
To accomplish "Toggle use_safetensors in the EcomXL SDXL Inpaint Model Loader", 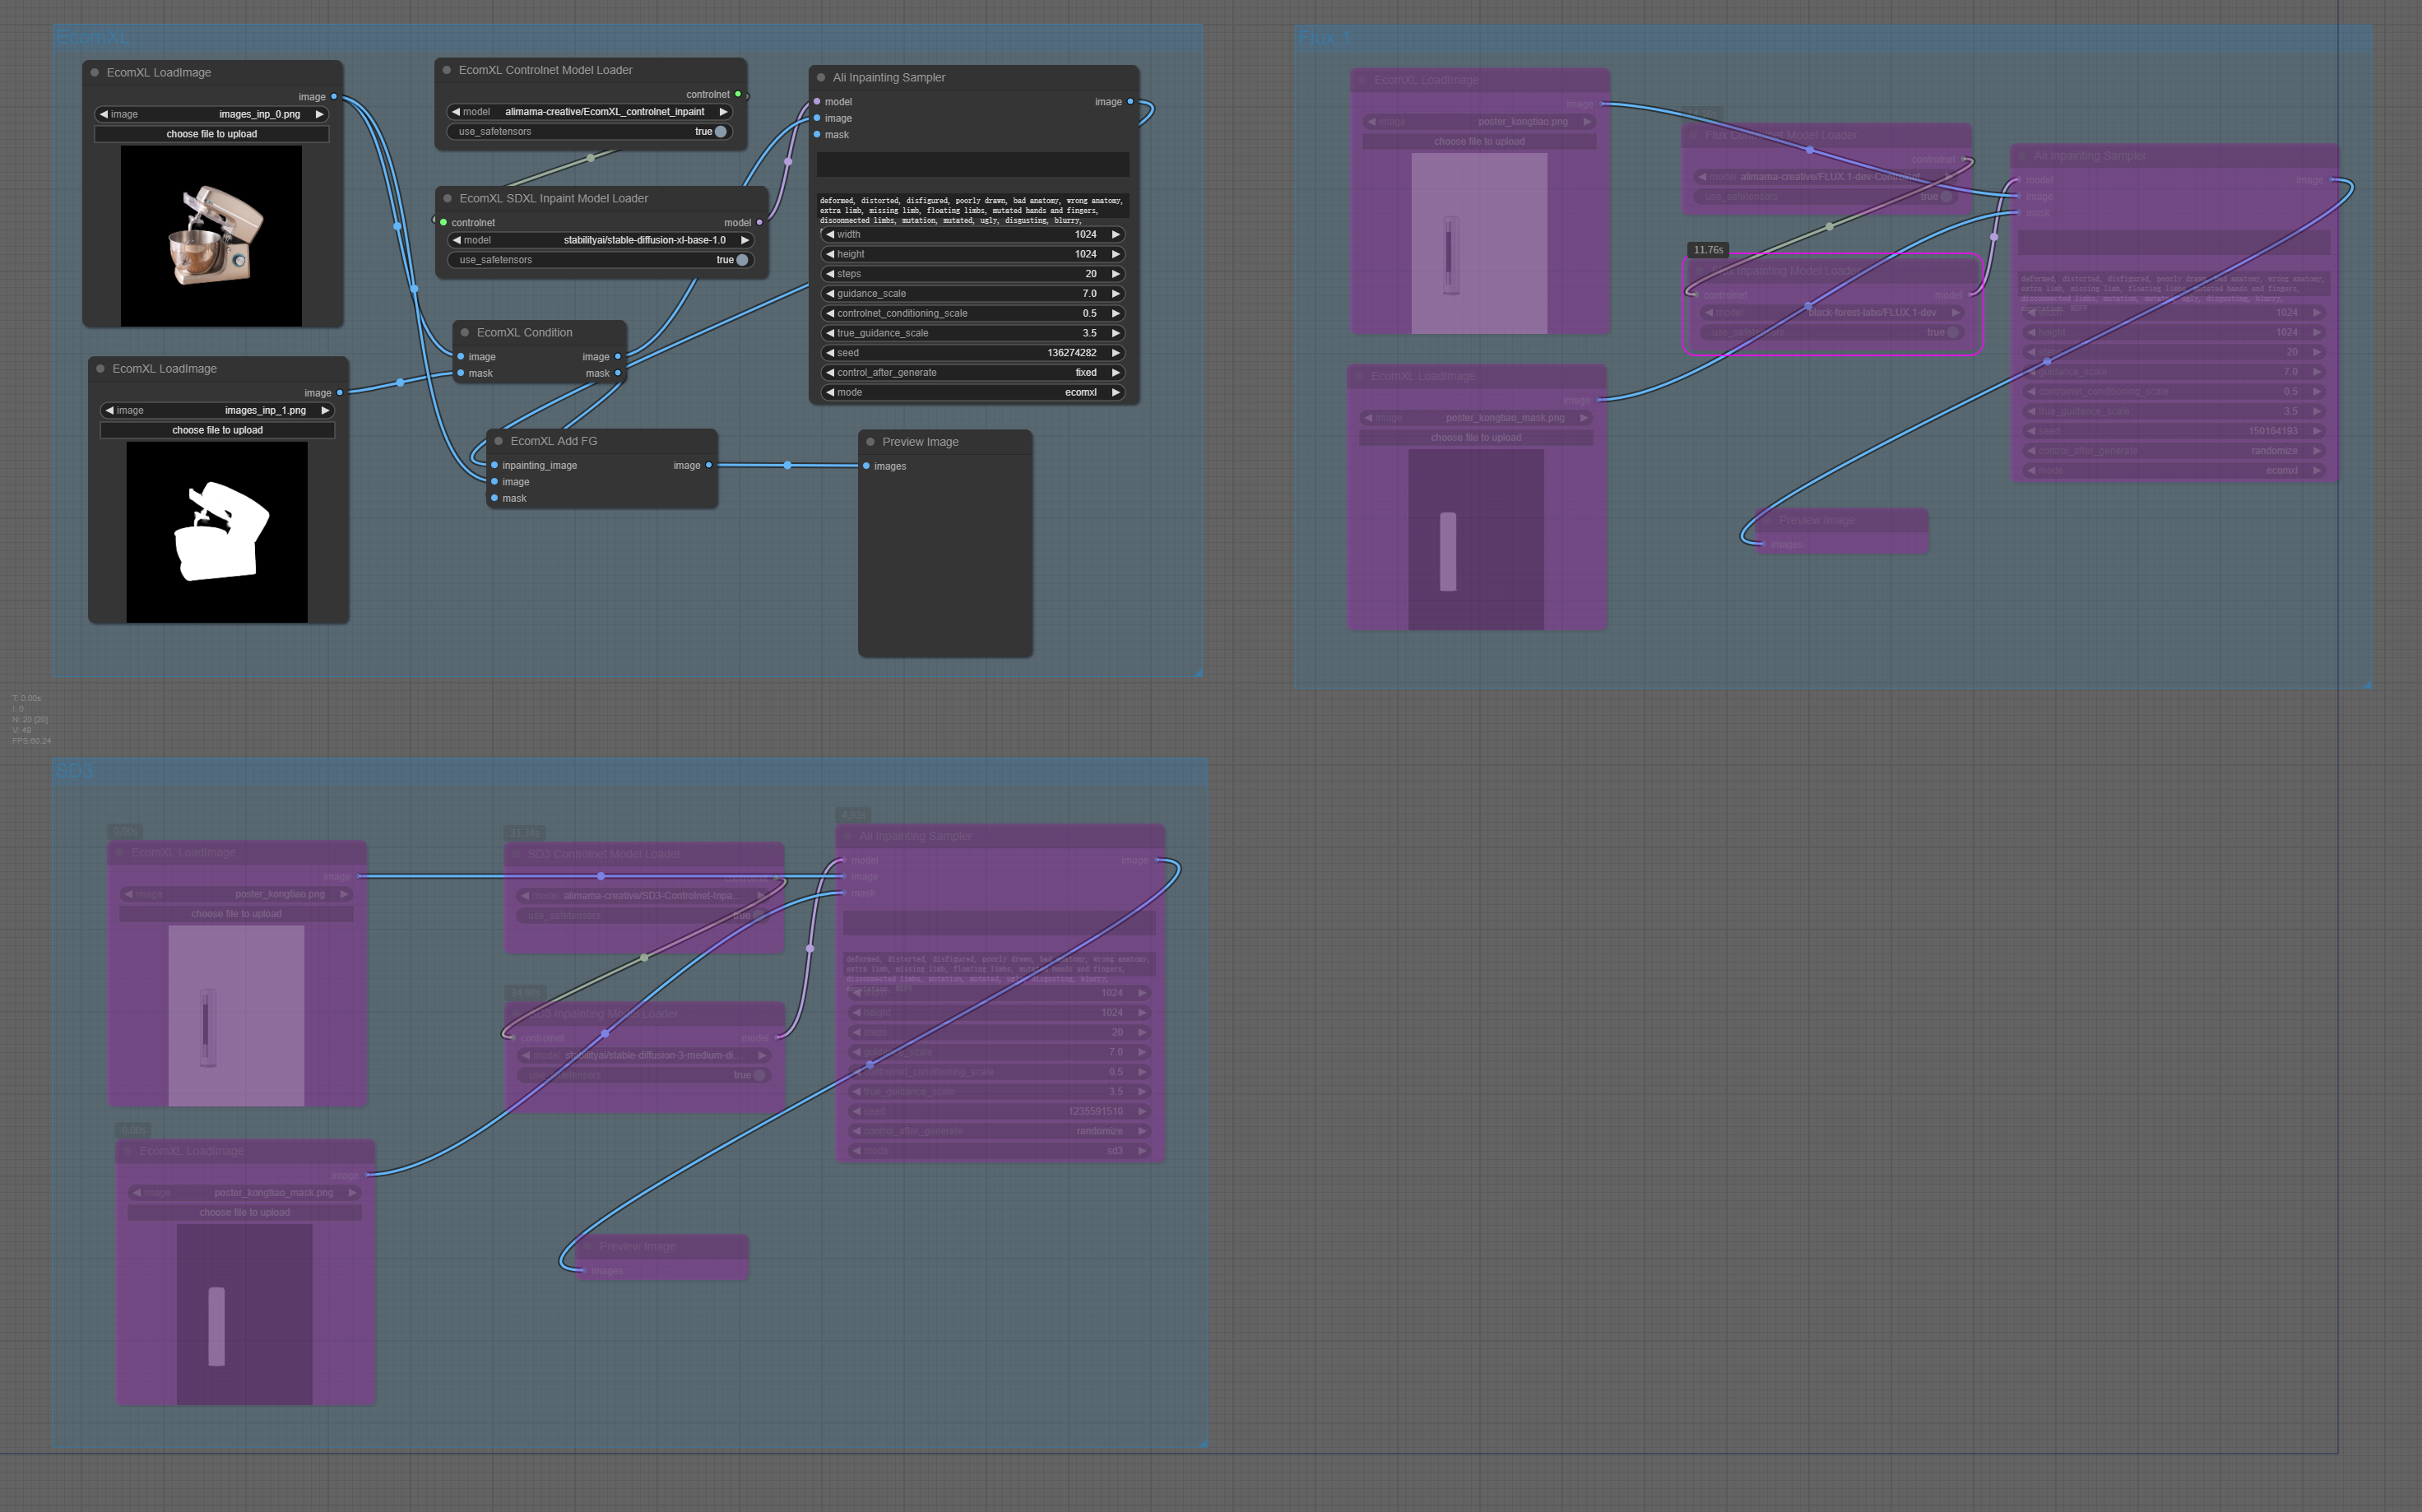I will 741,260.
